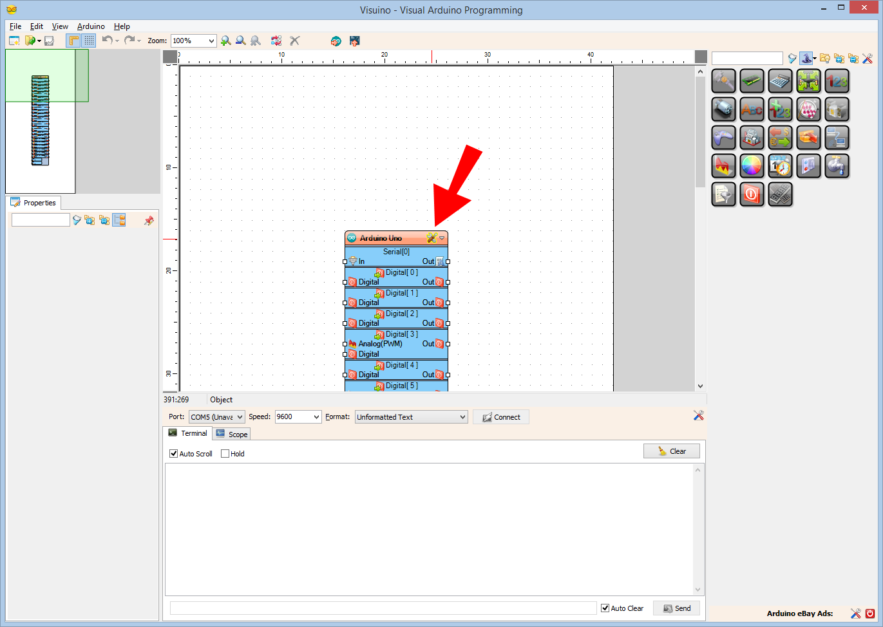Screen dimensions: 883x627
Task: Select the Power red components icon
Action: pos(752,194)
